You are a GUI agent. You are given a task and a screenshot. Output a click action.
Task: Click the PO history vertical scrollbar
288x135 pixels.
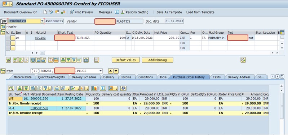pyautogui.click(x=282, y=106)
